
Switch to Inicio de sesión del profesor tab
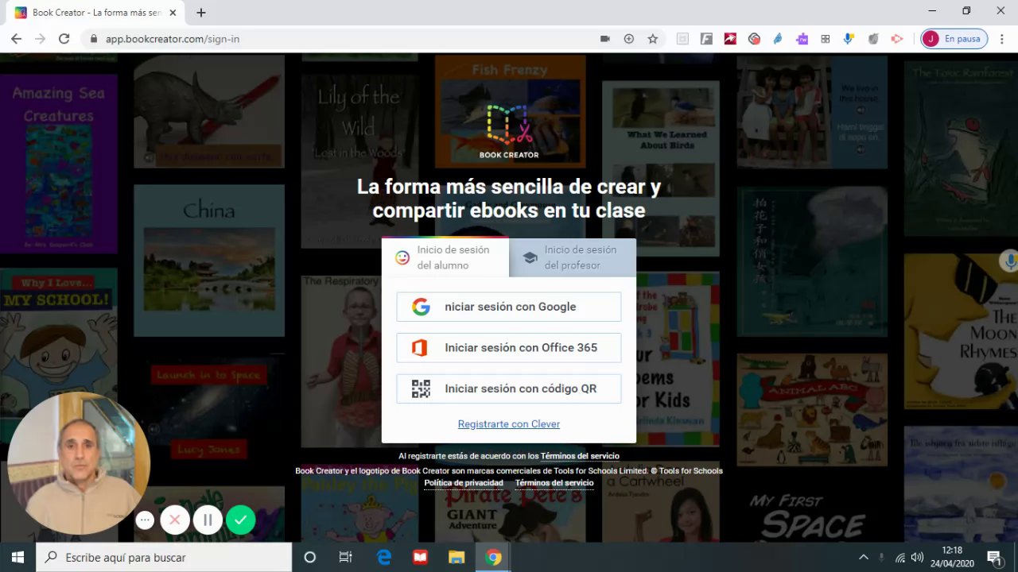point(573,257)
